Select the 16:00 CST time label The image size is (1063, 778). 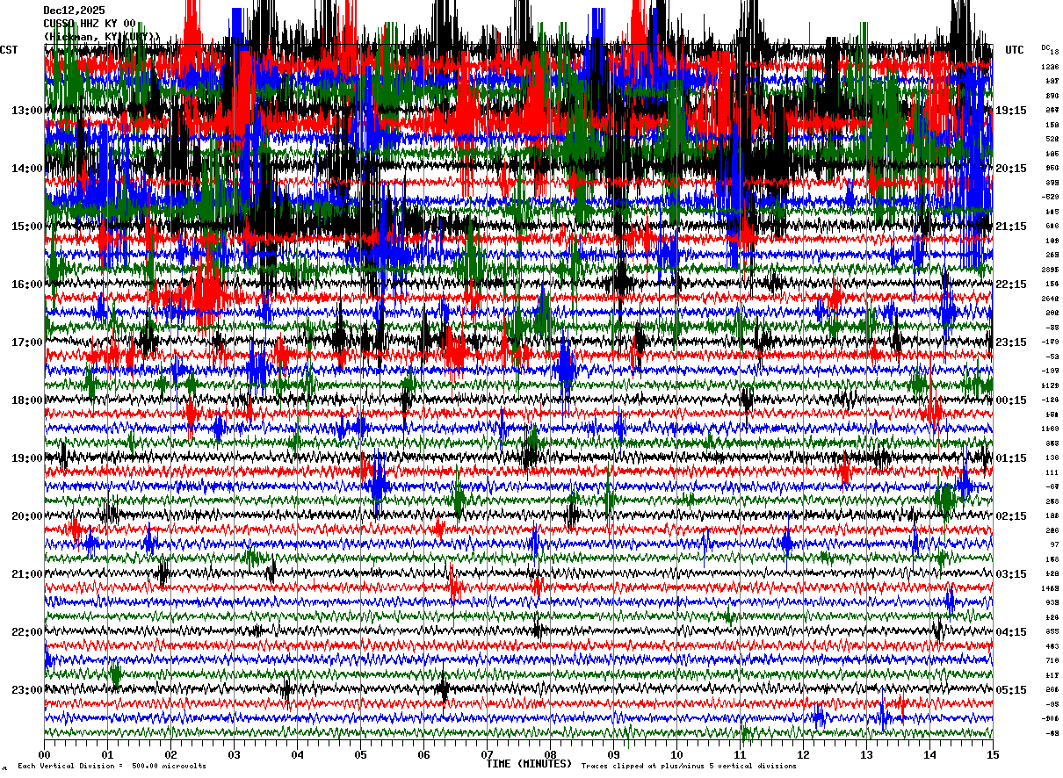click(27, 285)
